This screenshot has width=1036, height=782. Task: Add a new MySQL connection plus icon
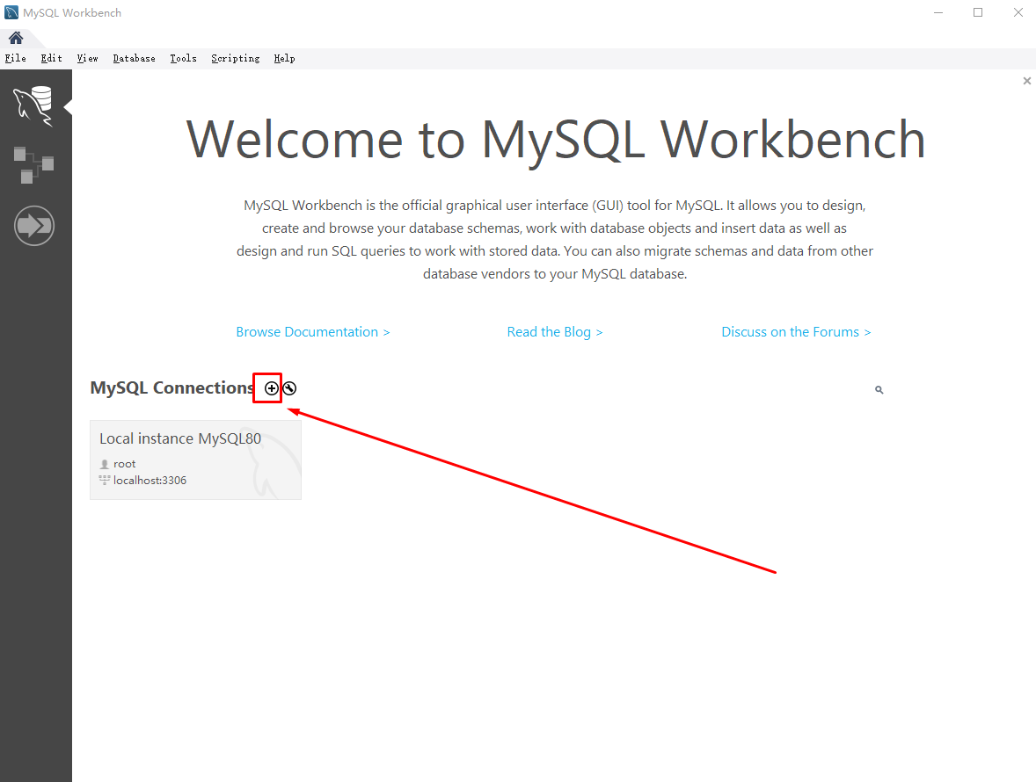(x=272, y=388)
